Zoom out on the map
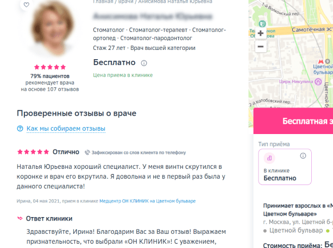The height and width of the screenshot is (248, 333). click(x=261, y=47)
